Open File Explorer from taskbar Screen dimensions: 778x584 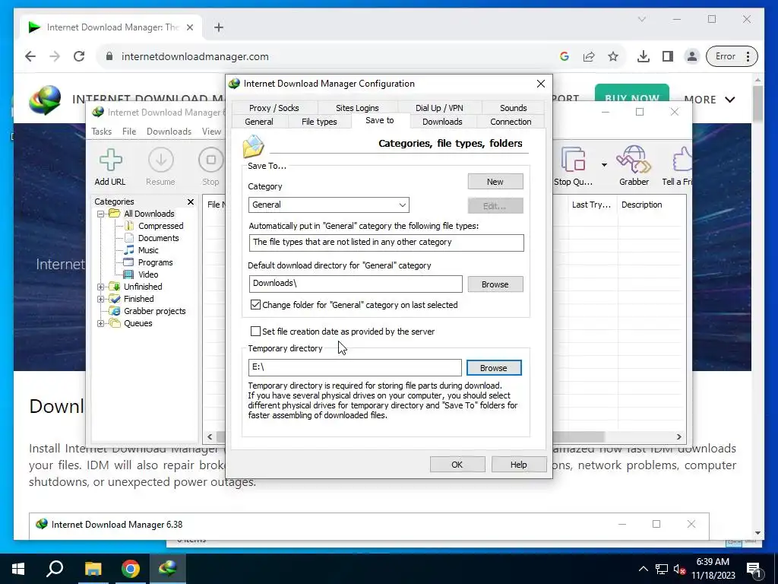pyautogui.click(x=93, y=569)
